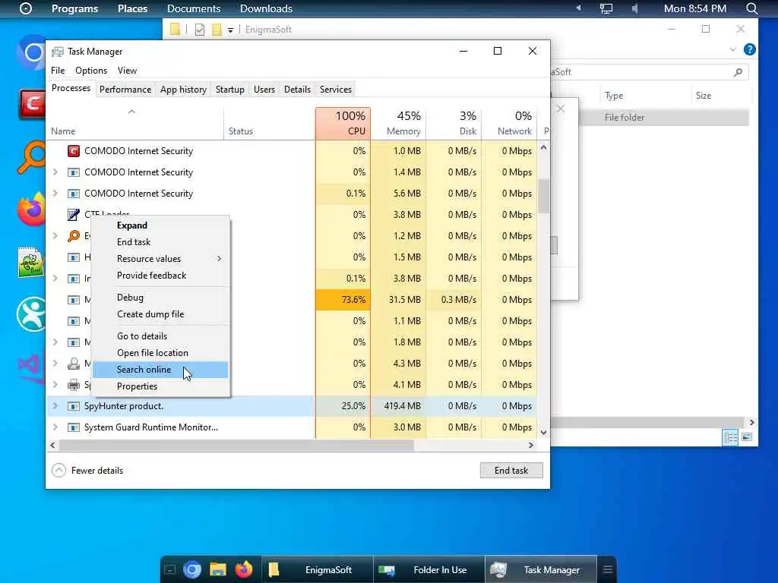Click the red COMODO process icon

tap(74, 151)
